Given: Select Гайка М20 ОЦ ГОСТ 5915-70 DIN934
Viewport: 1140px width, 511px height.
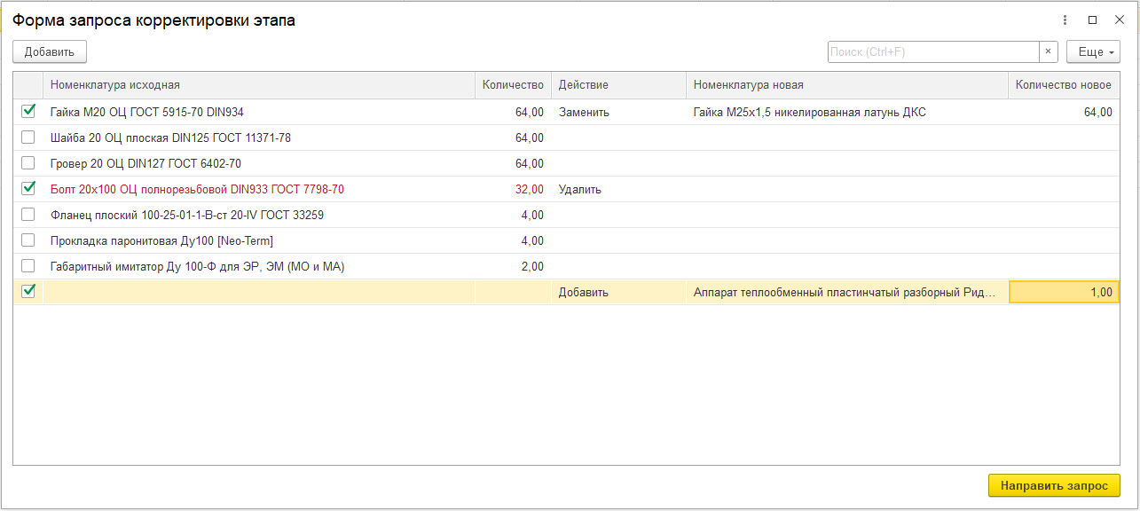Looking at the screenshot, I should click(147, 113).
